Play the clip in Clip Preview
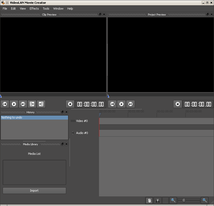This screenshot has height=206, width=214. [x=14, y=104]
